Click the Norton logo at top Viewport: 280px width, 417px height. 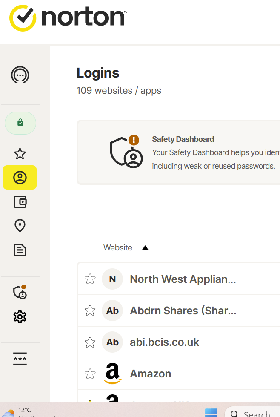click(67, 18)
